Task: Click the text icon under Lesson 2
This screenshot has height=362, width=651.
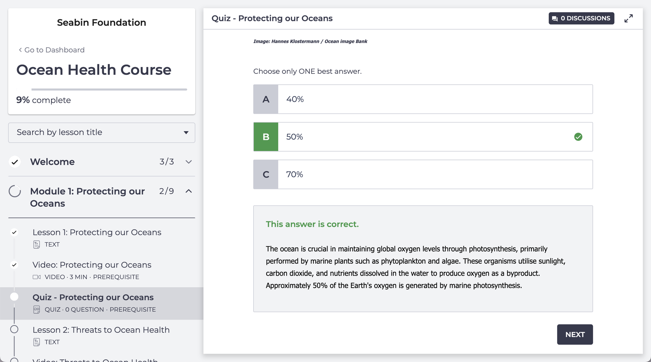Action: 36,342
